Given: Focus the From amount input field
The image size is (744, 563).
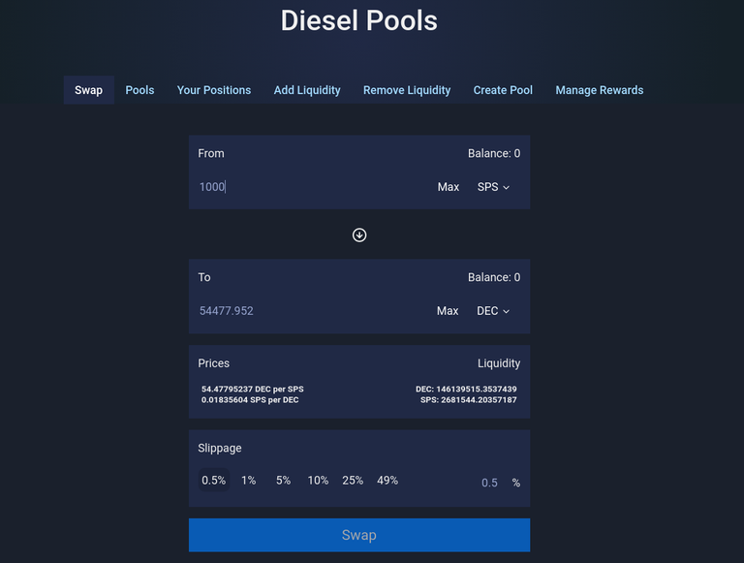Looking at the screenshot, I should [313, 187].
